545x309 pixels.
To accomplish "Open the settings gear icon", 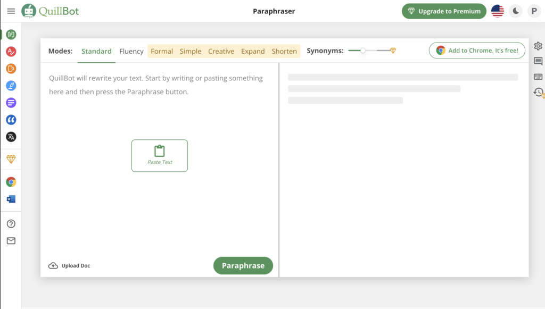I will 538,46.
